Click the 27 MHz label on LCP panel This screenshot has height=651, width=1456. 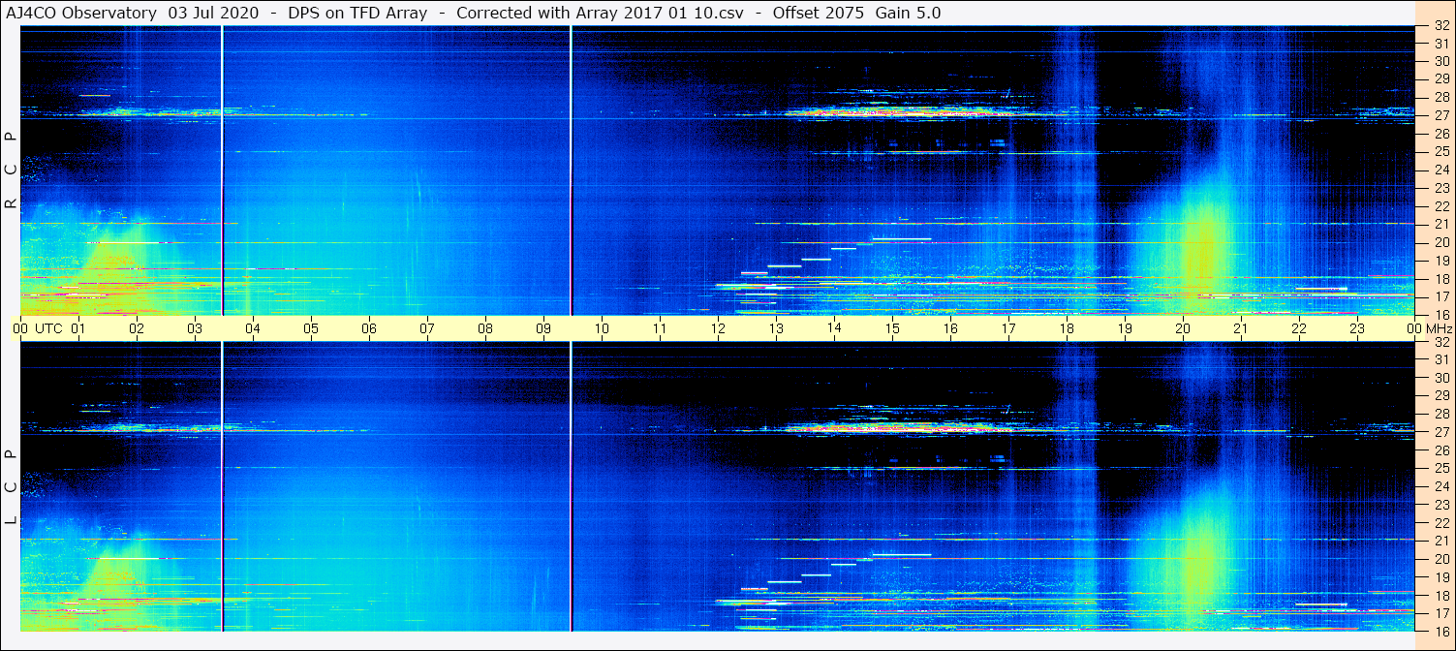(x=1441, y=432)
